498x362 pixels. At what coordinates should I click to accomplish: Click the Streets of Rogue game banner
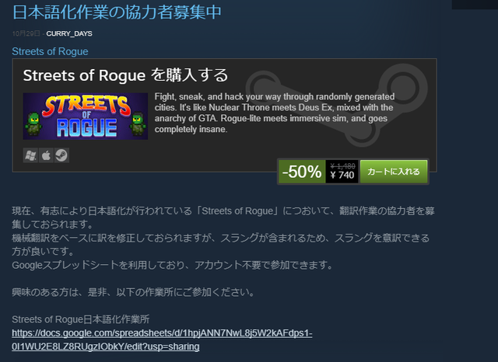point(86,117)
